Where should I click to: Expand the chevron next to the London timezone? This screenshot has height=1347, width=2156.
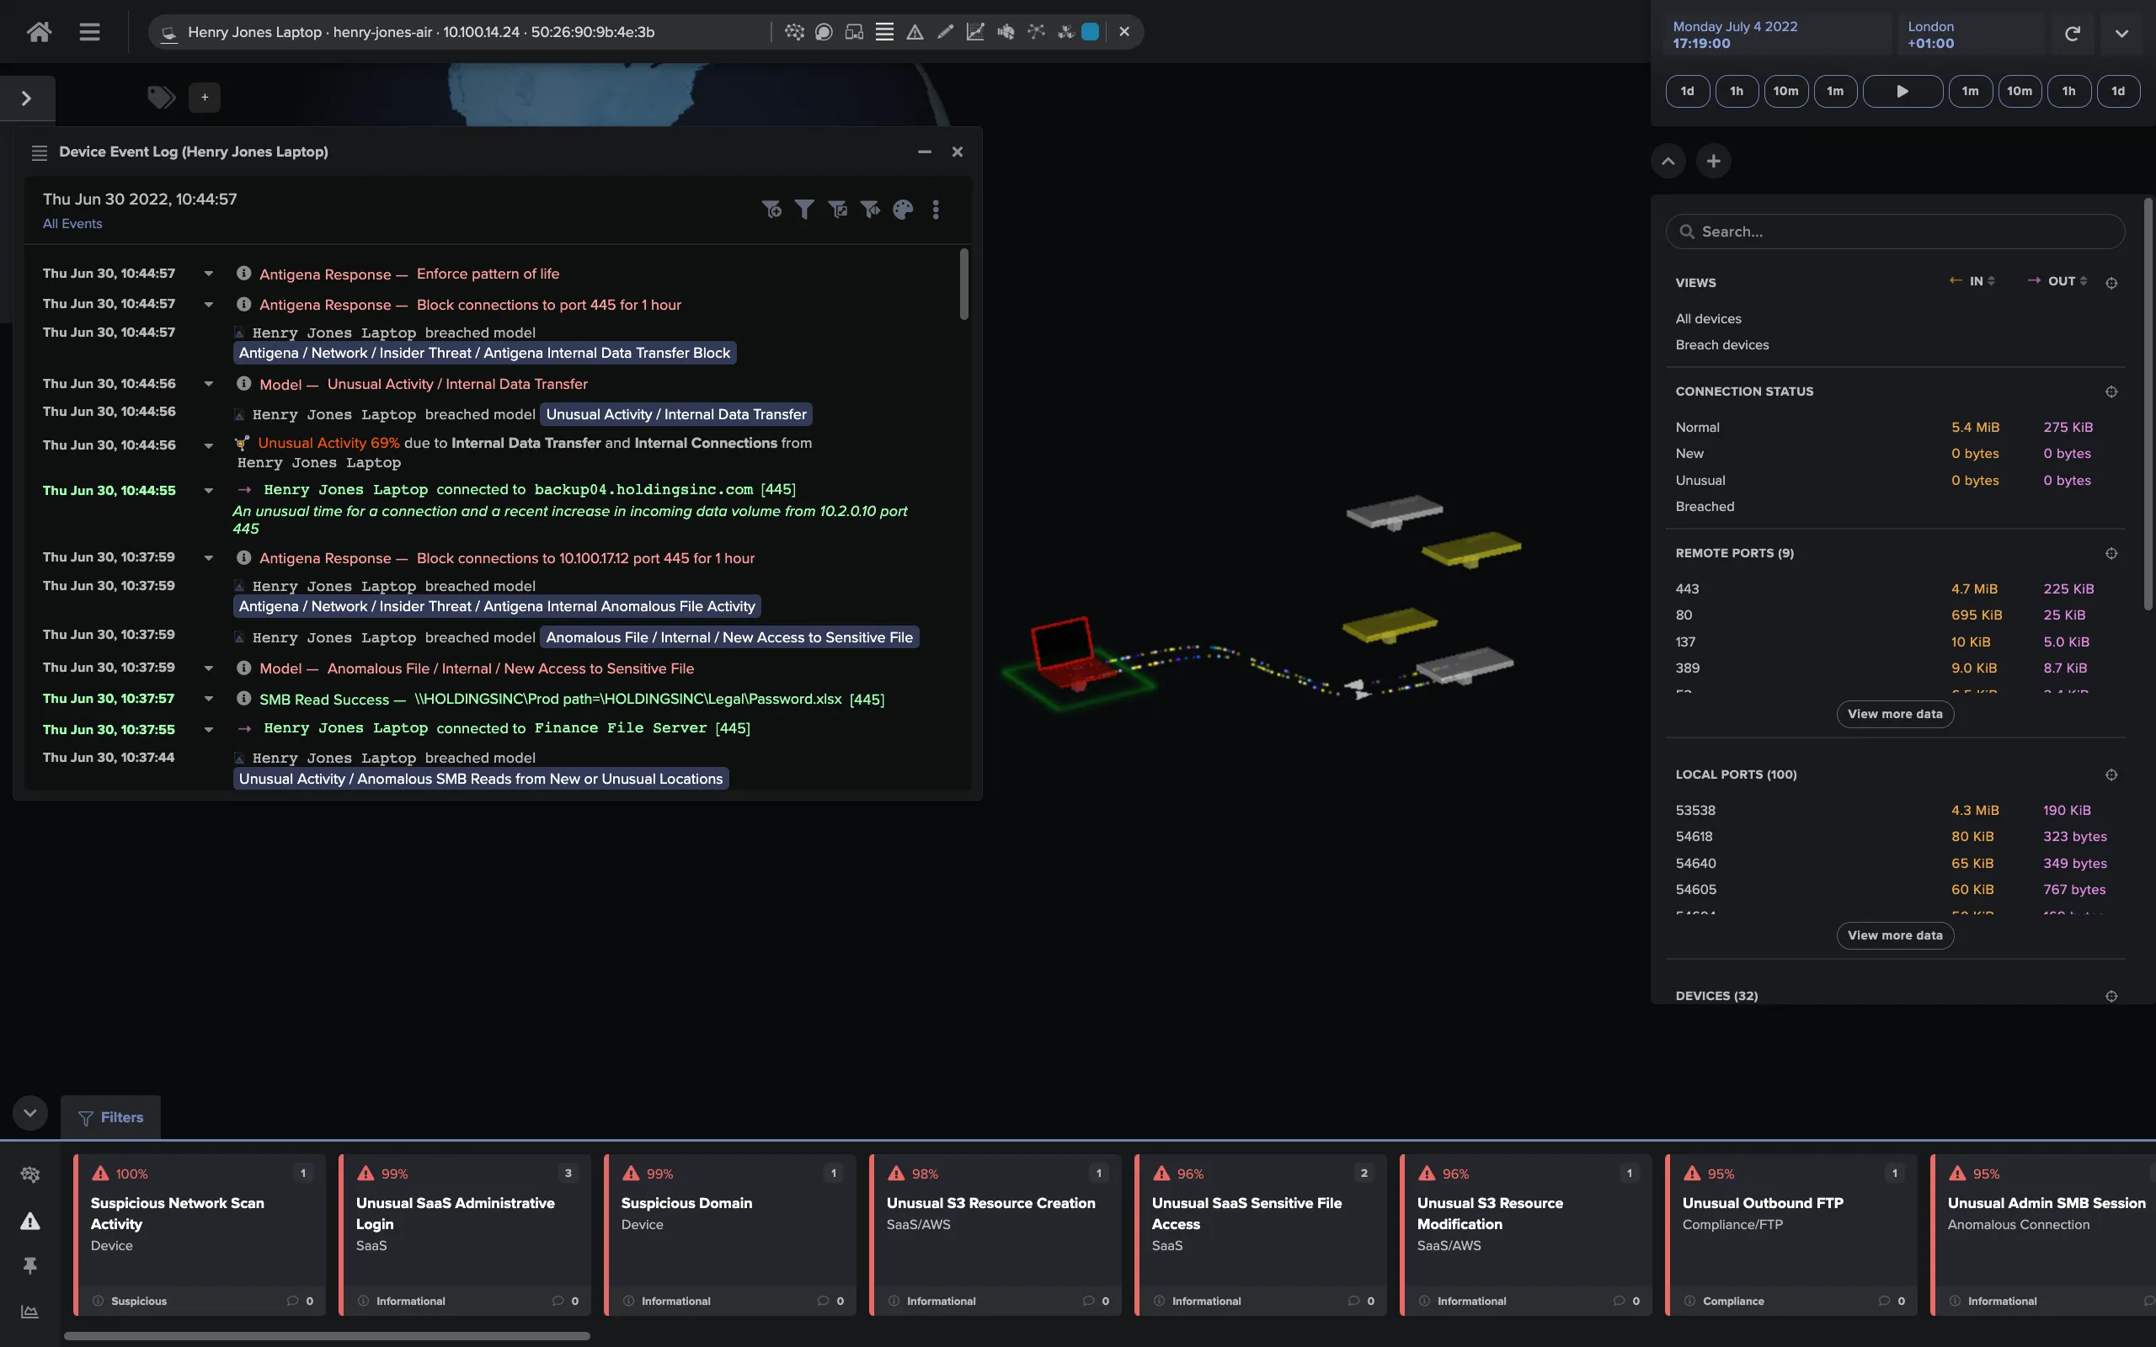tap(2122, 32)
